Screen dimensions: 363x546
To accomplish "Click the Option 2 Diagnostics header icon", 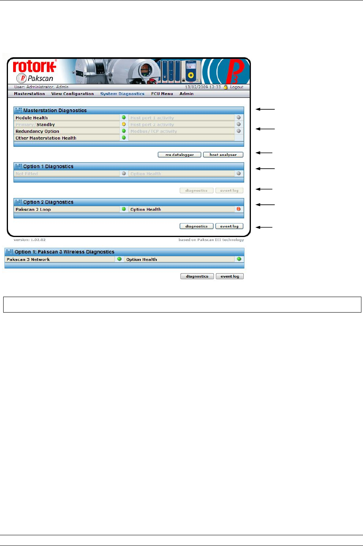I will pos(18,202).
